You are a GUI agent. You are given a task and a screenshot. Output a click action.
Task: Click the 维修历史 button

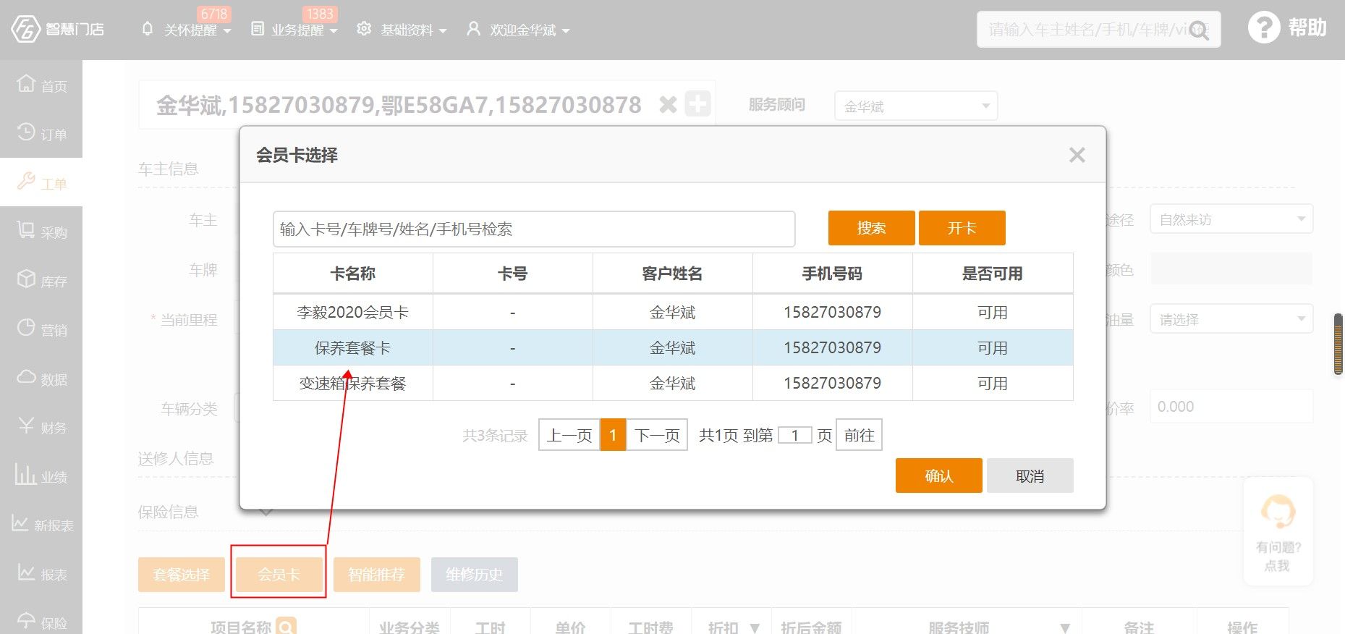point(474,575)
